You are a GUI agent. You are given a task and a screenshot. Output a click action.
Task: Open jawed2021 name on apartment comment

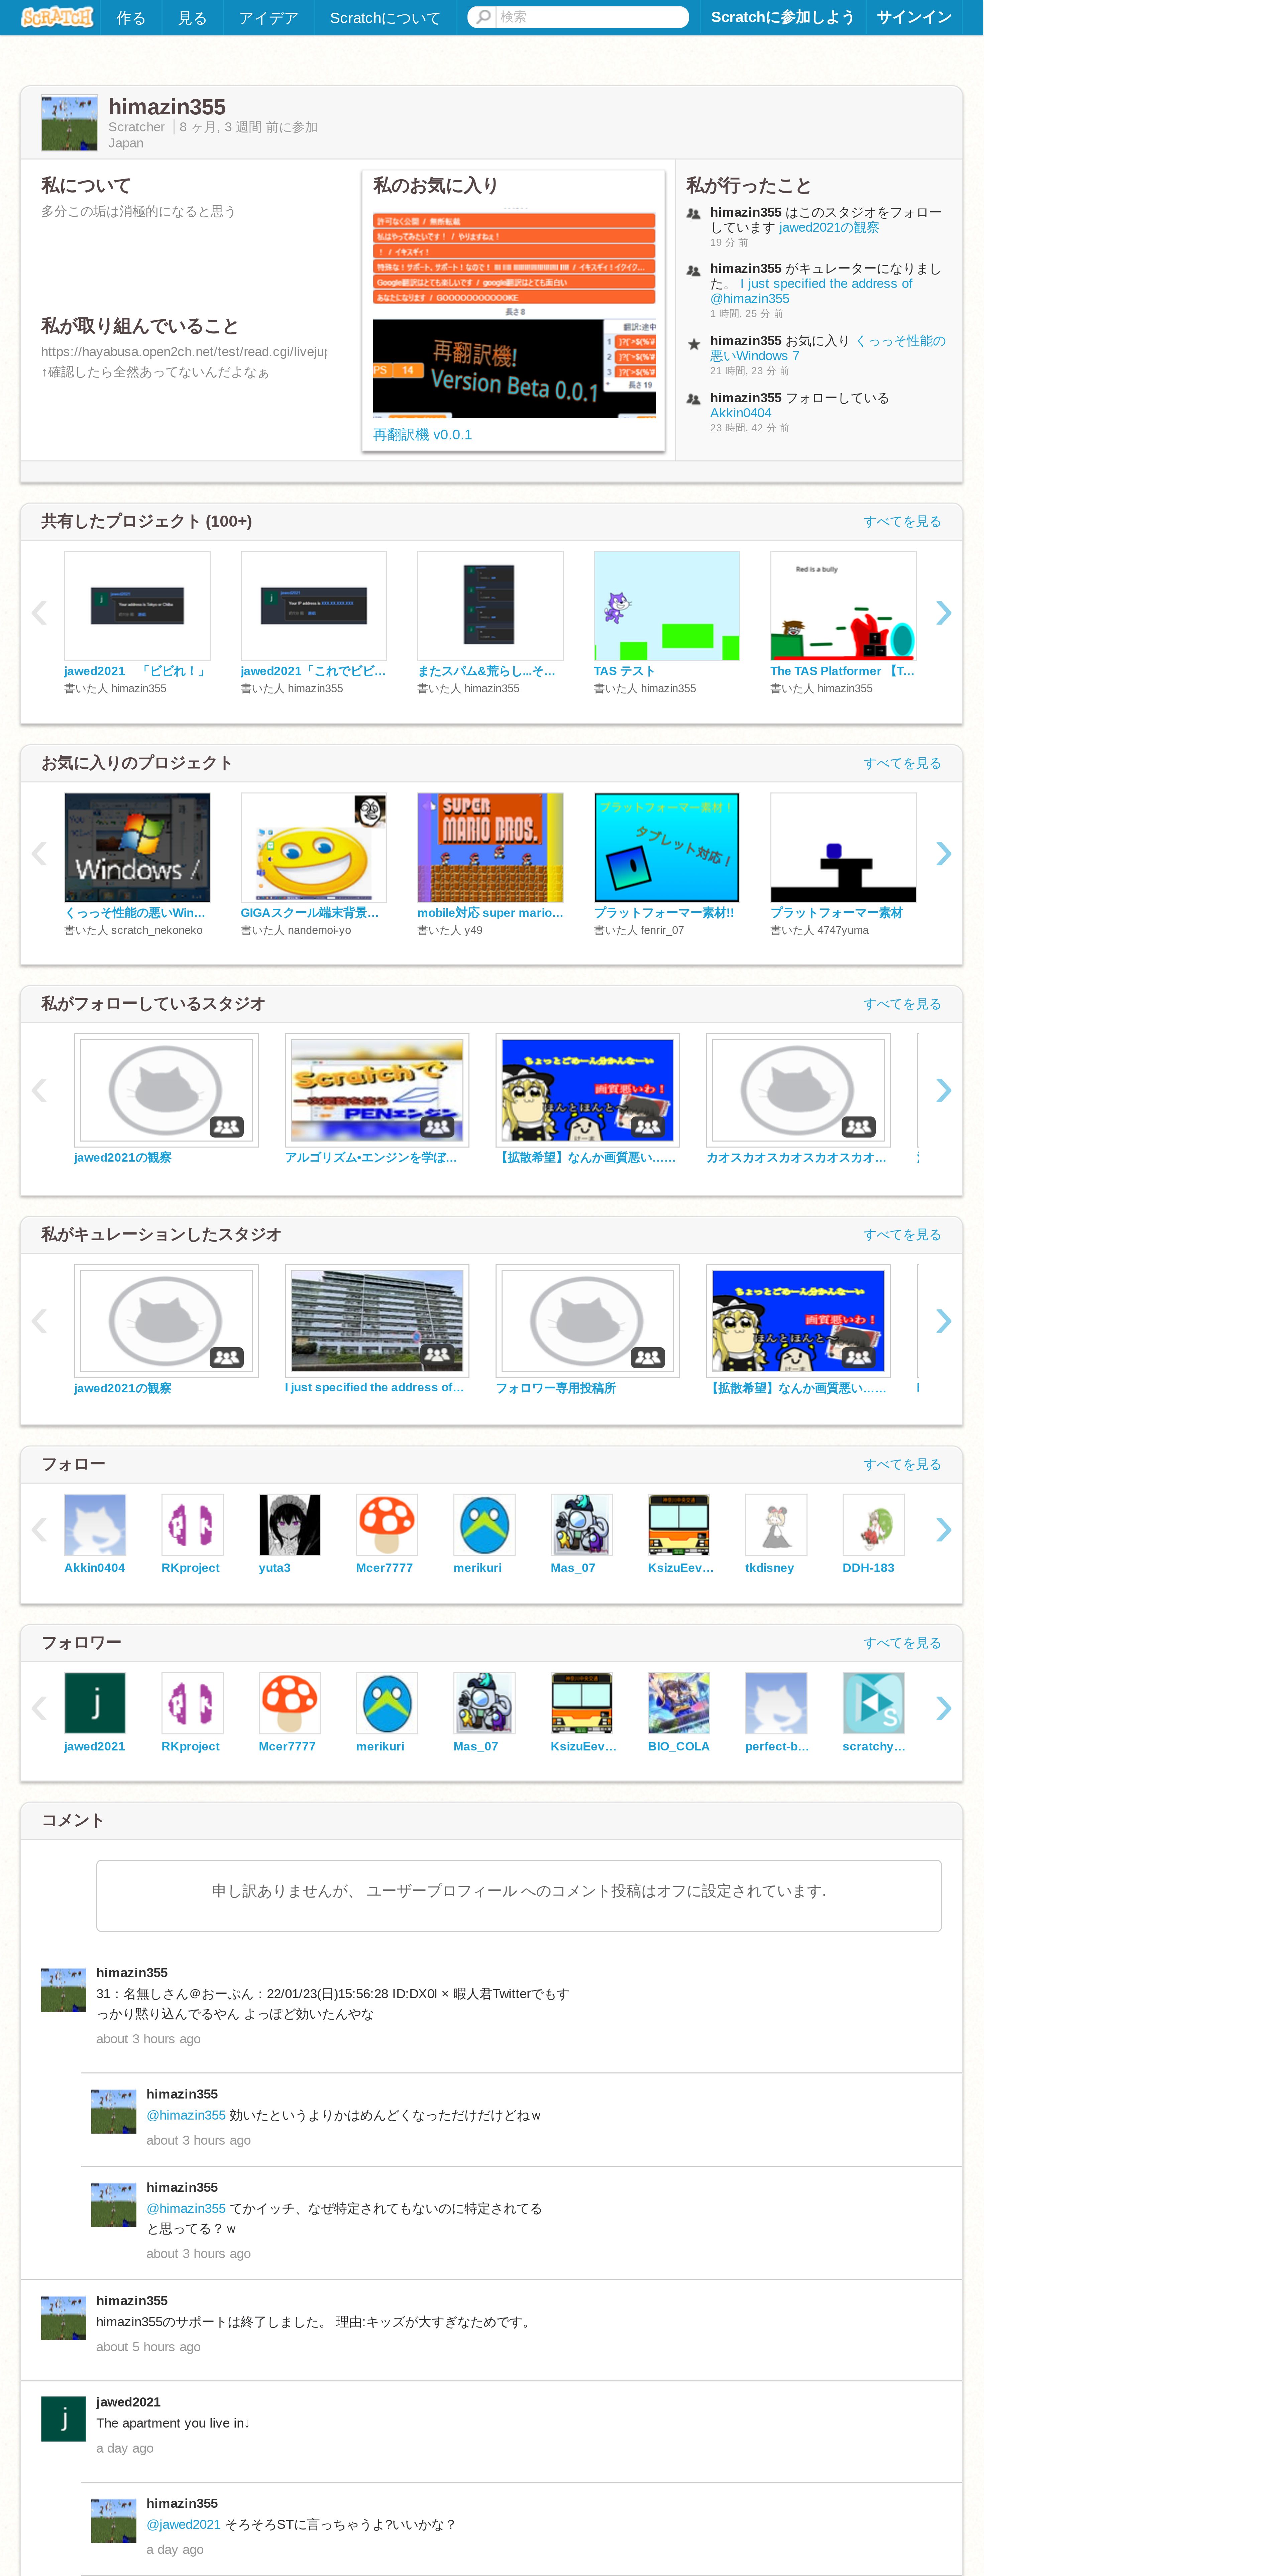click(128, 2402)
